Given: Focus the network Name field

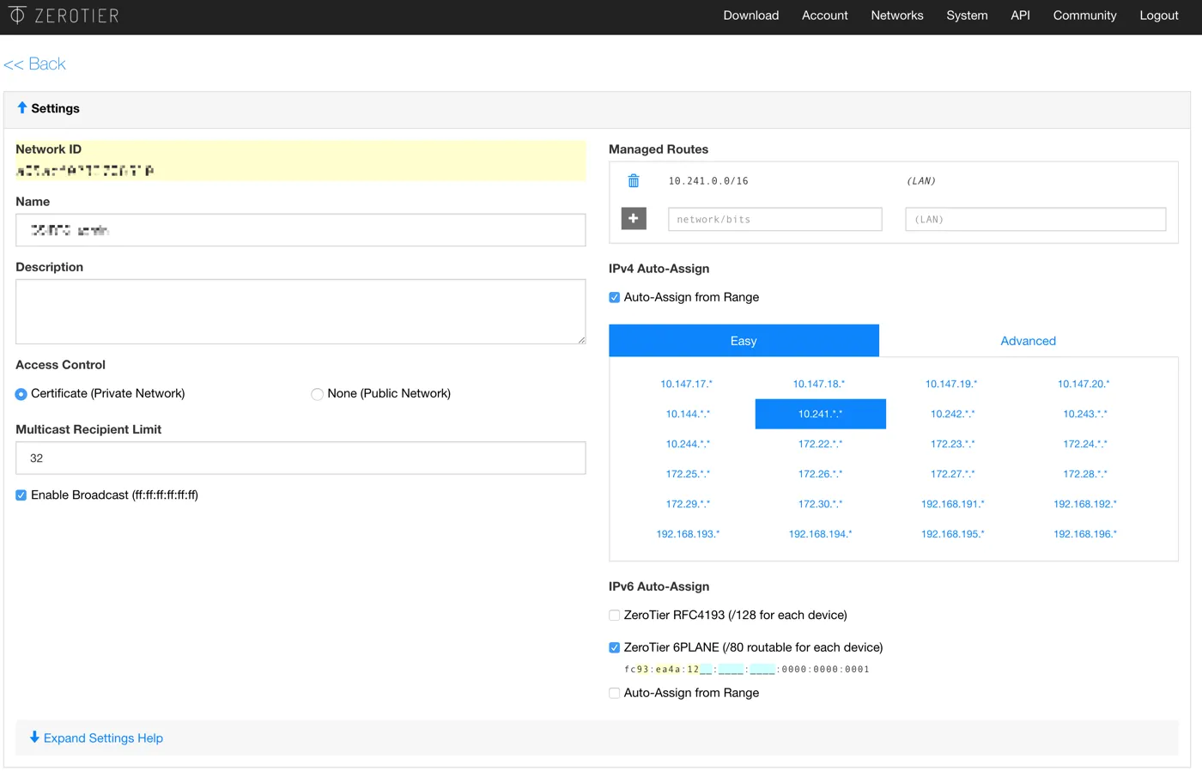Looking at the screenshot, I should click(300, 230).
